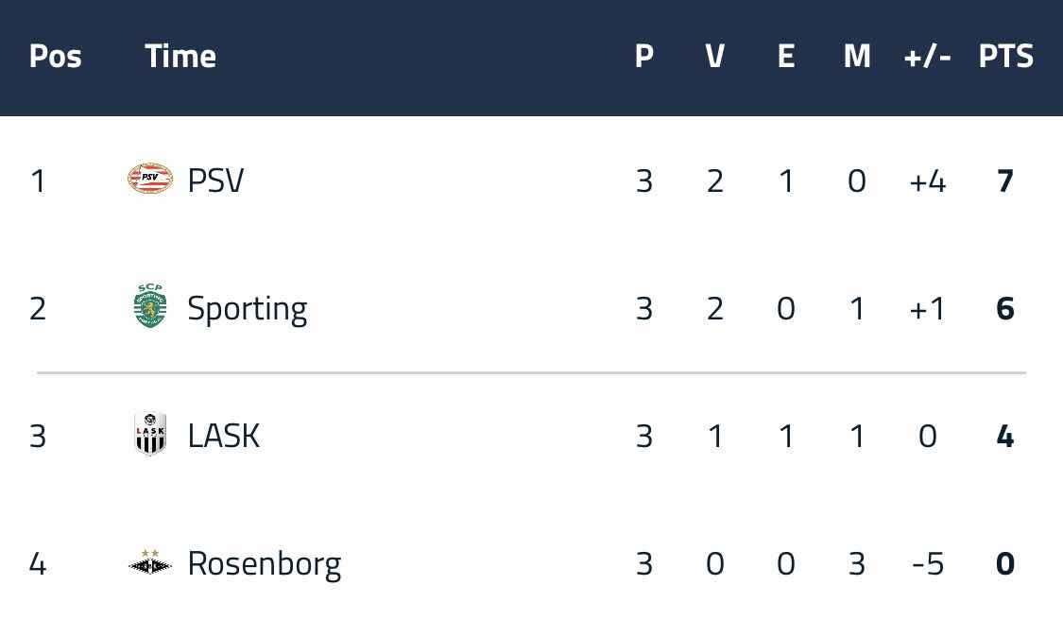Click the V wins column header

click(715, 57)
